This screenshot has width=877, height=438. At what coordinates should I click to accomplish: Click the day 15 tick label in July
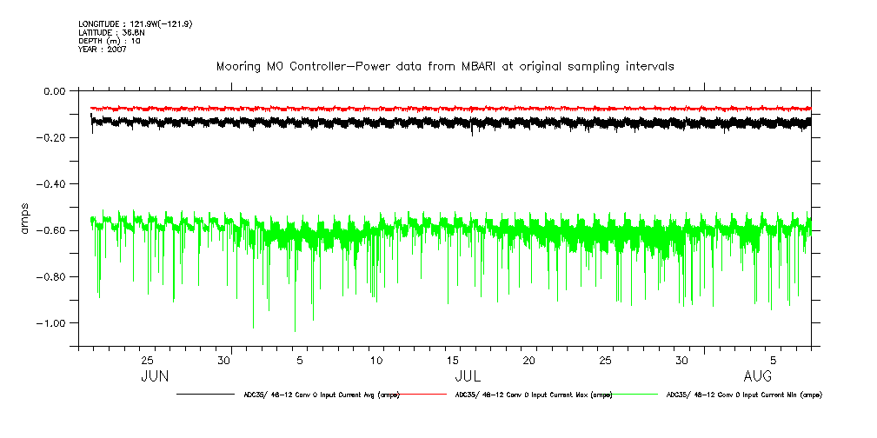(x=453, y=360)
